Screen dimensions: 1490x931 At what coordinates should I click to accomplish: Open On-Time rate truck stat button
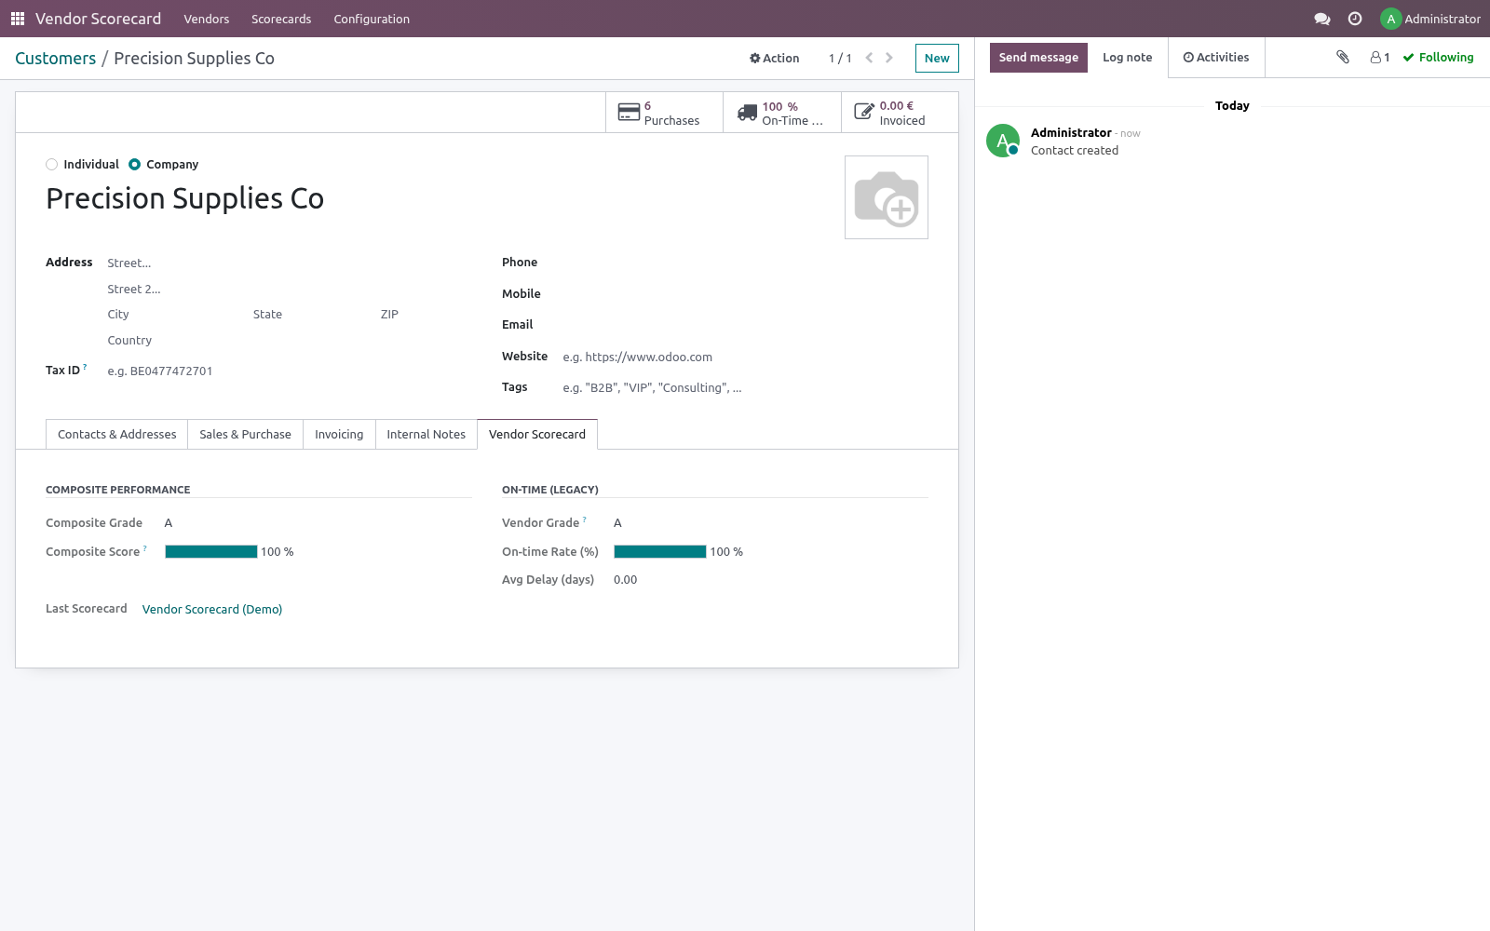tap(782, 113)
